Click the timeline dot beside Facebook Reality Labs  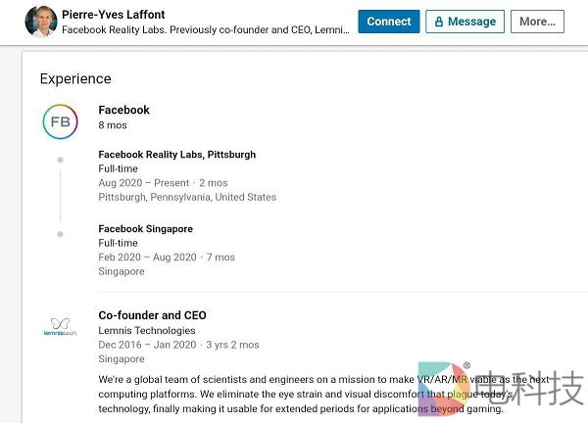[60, 160]
